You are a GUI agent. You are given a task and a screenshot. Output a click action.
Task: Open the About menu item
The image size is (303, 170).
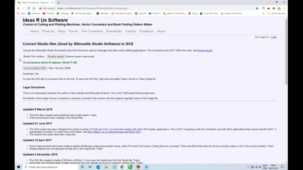(x=161, y=31)
